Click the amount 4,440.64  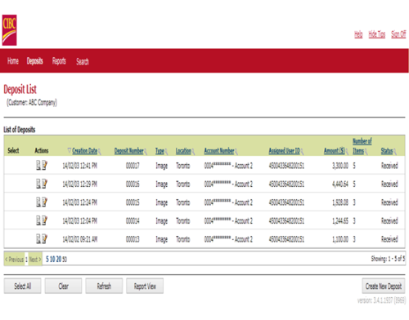(340, 184)
